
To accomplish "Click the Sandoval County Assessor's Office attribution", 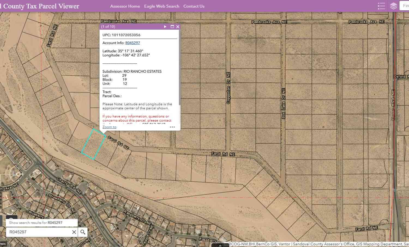I will [324, 244].
